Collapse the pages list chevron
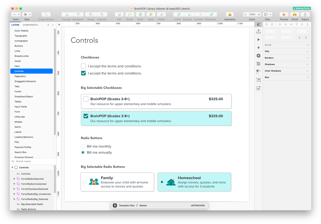321x224 pixels. [53, 25]
